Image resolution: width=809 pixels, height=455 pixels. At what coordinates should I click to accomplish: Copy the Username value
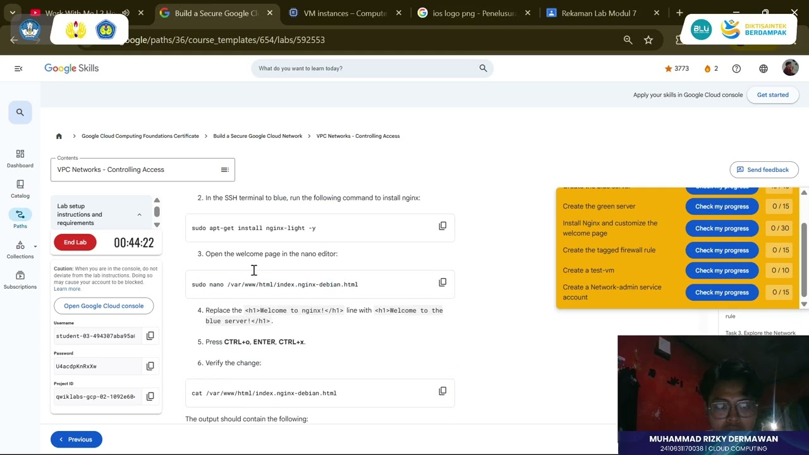150,336
